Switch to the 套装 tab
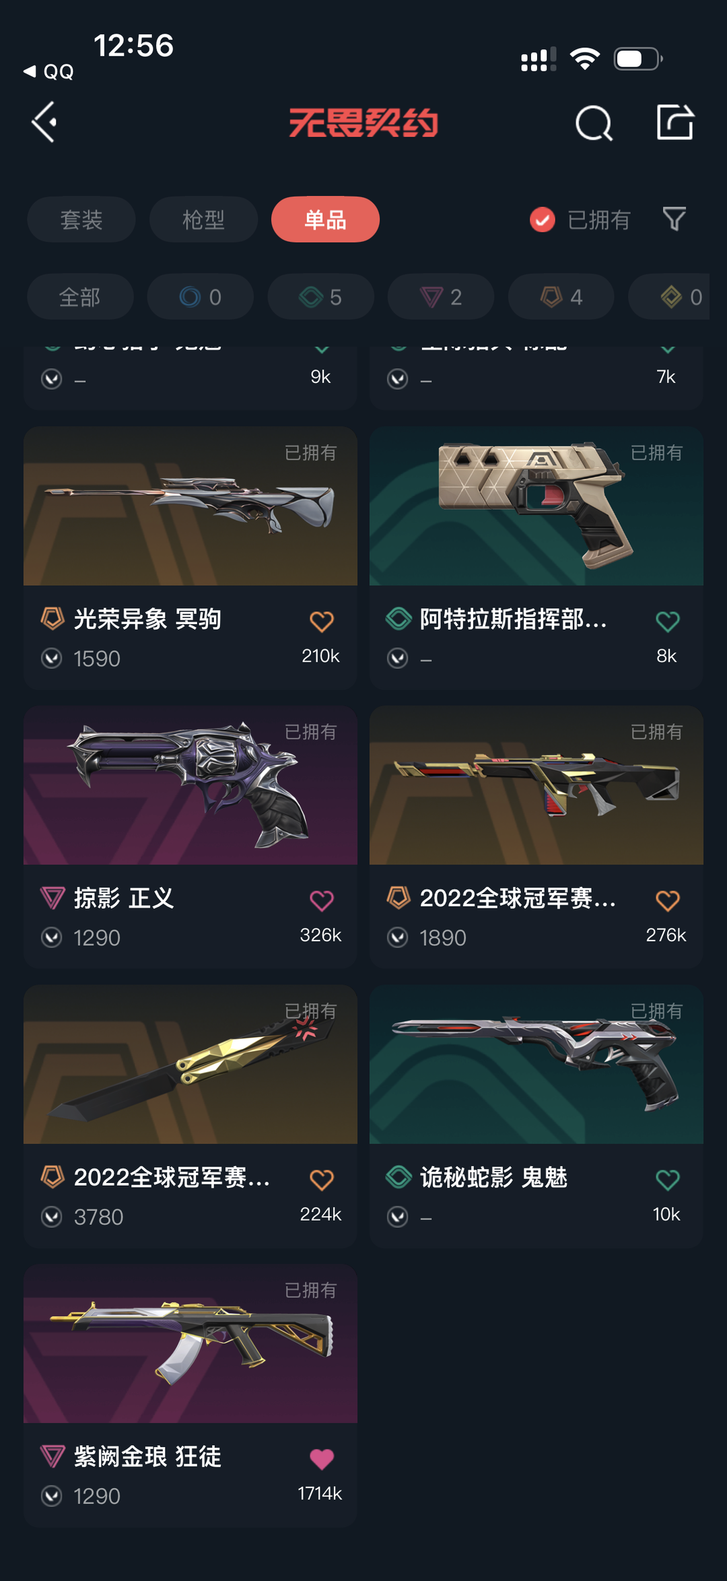Viewport: 727px width, 1581px height. point(81,220)
